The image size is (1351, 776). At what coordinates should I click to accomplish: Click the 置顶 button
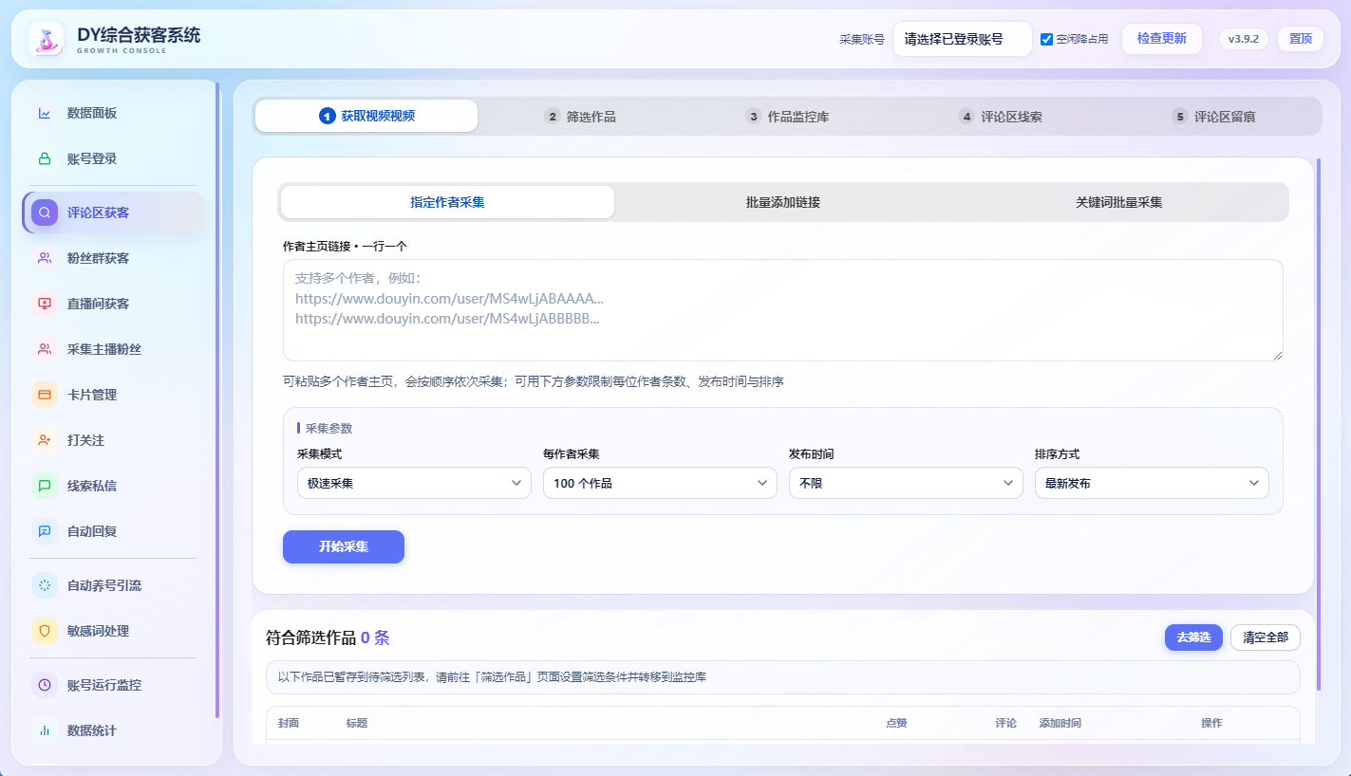click(1301, 39)
